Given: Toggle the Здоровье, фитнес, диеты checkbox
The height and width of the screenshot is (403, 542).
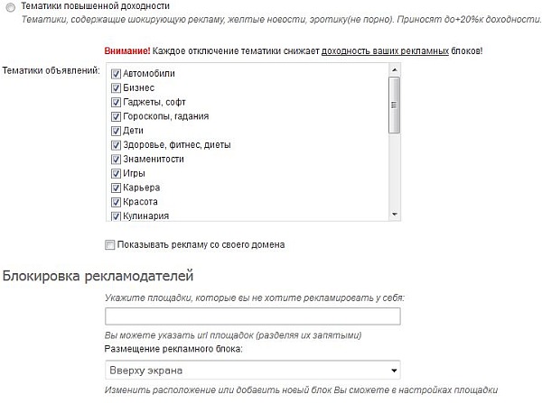Looking at the screenshot, I should tap(116, 144).
